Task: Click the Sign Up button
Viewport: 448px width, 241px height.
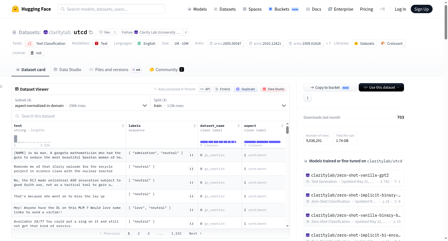Action: pos(421,9)
